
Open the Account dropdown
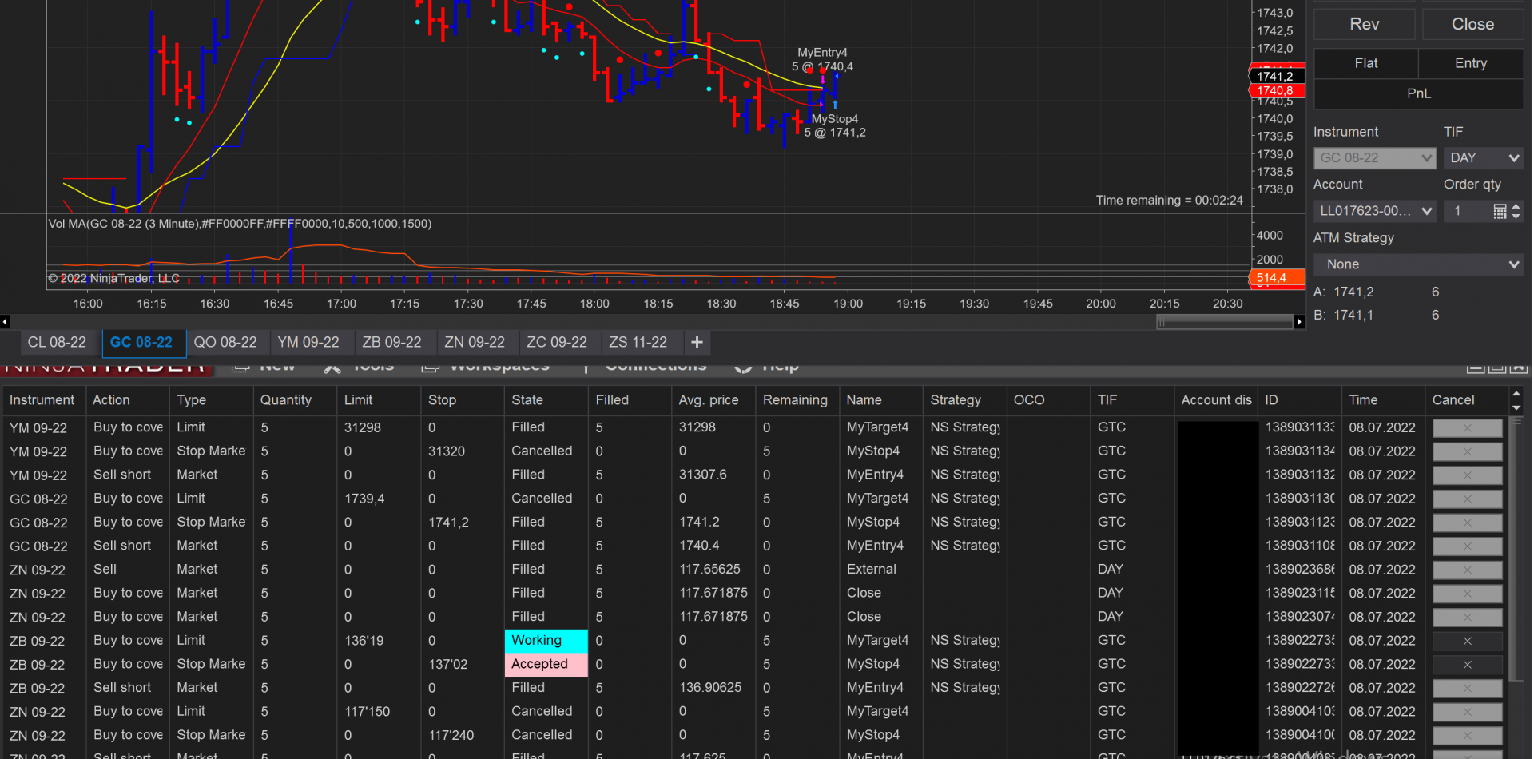[1374, 211]
